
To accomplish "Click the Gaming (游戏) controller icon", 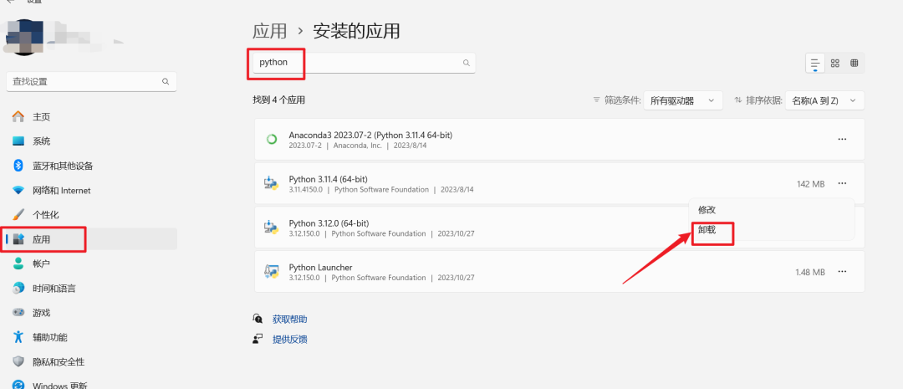I will 18,312.
